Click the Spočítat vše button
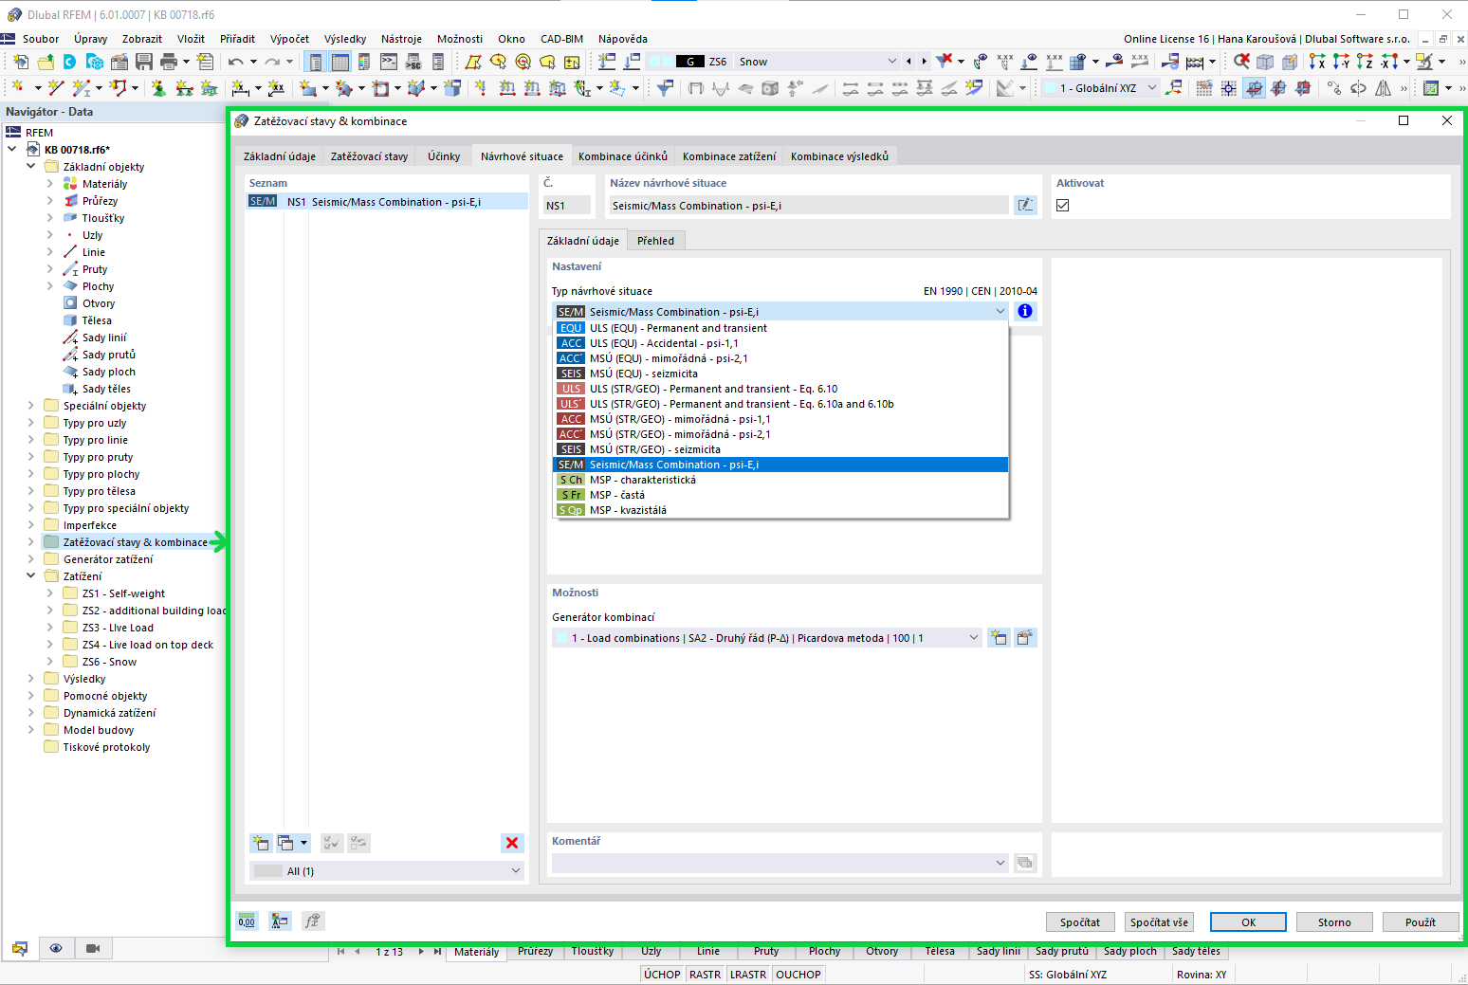Screen dimensions: 1468x985 [1159, 921]
